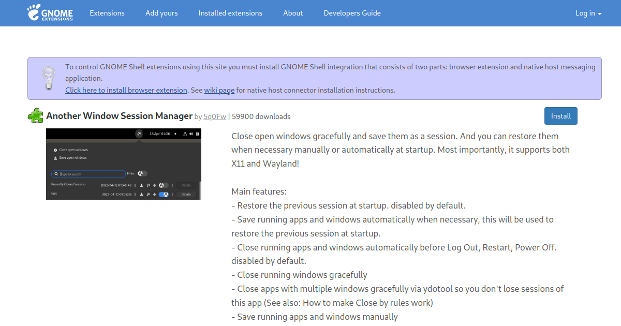Open Installed extensions page
The width and height of the screenshot is (621, 326).
[x=230, y=13]
